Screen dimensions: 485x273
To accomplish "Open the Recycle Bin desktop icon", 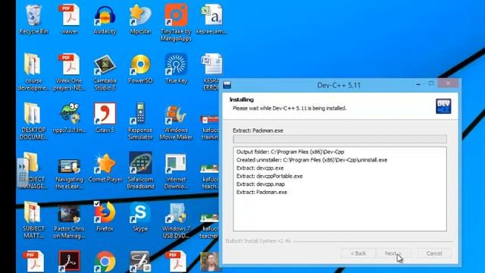I will 33,19.
